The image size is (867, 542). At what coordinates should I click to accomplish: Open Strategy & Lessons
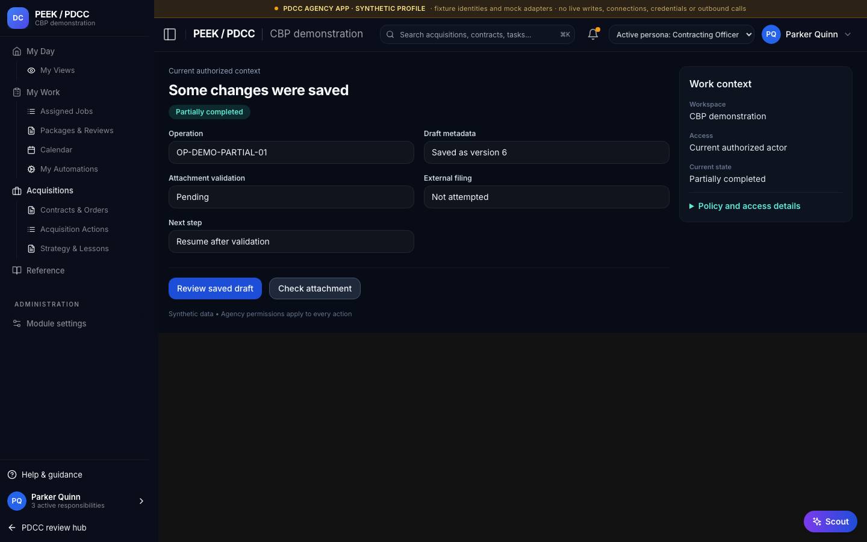75,249
